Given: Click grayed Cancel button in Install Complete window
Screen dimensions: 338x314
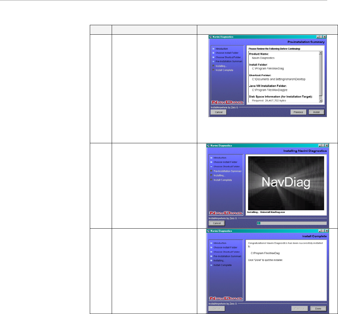Looking at the screenshot, I should [217, 308].
